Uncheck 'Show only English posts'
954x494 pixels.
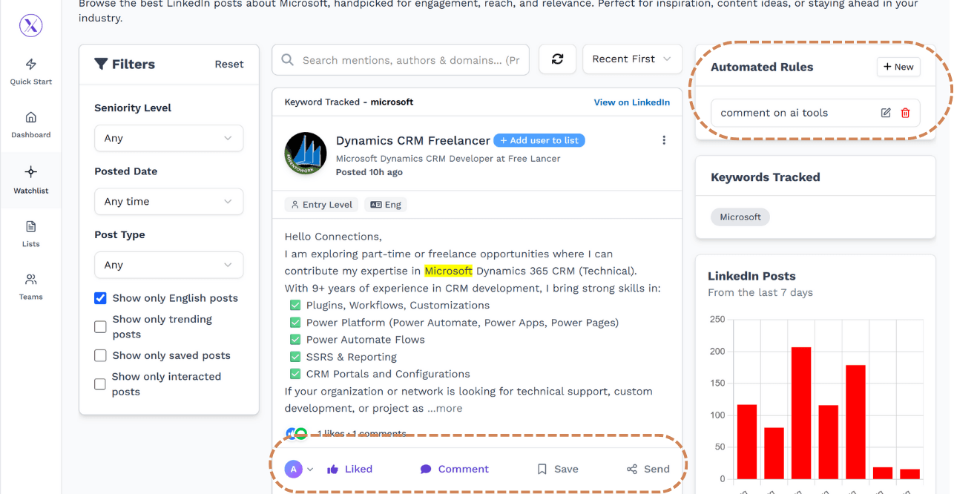coord(100,297)
